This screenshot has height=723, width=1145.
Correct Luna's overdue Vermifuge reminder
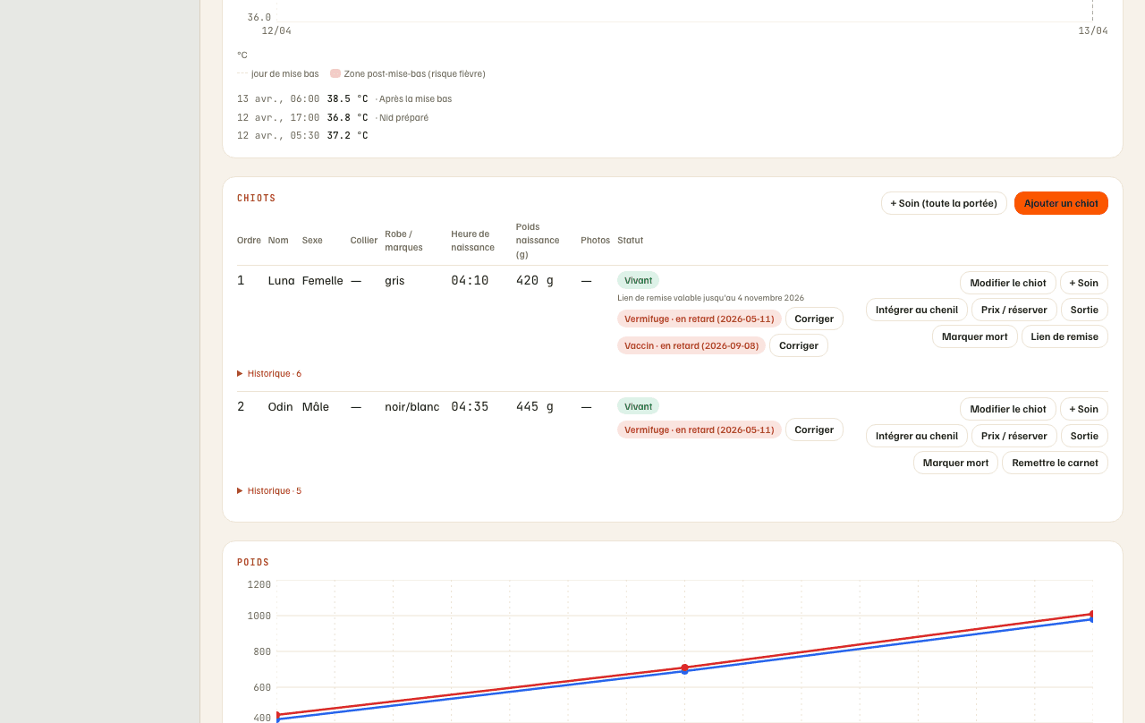pyautogui.click(x=814, y=319)
